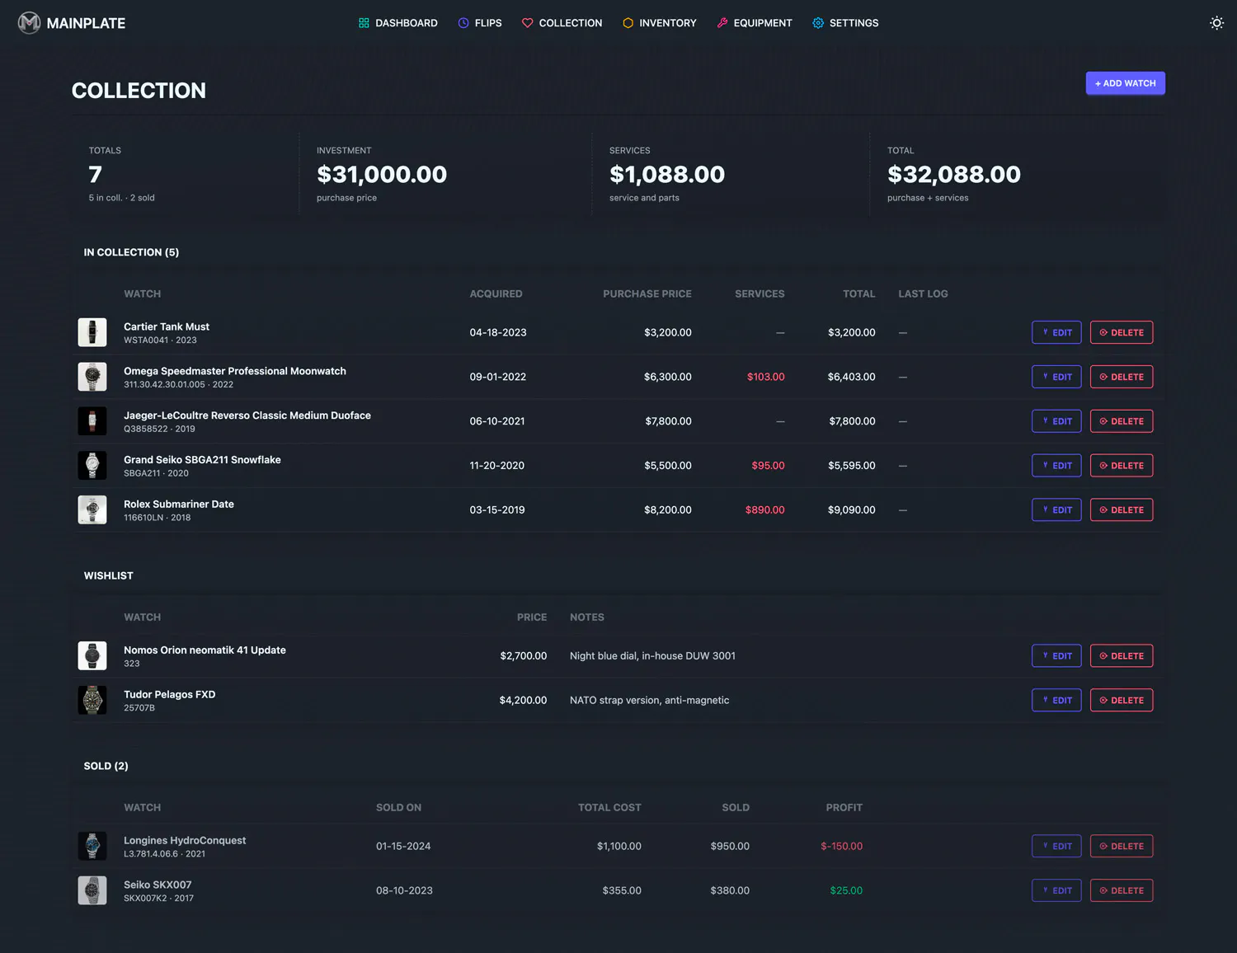Delete the sold Seiko SKX007 record
Screen dimensions: 1237x953
(x=1122, y=890)
